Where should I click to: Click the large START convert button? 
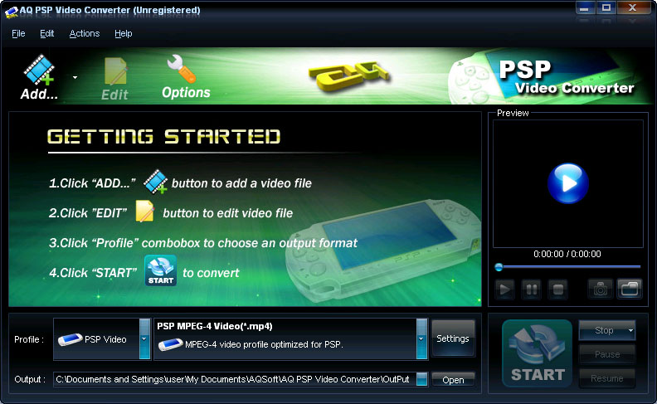pos(538,353)
